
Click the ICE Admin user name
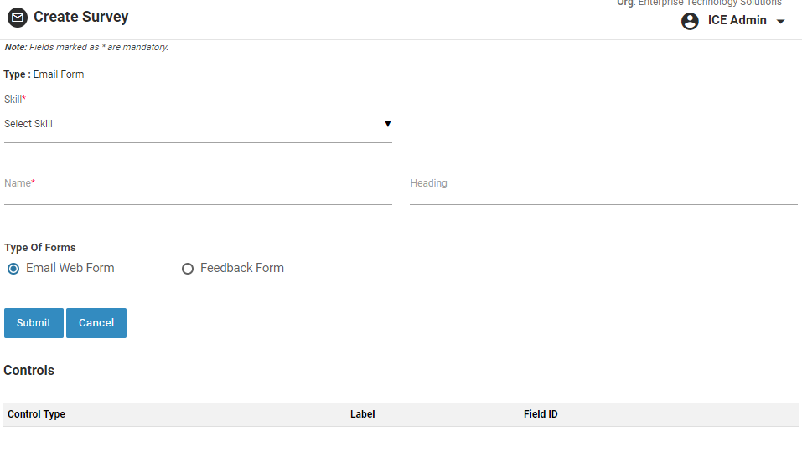coord(737,20)
